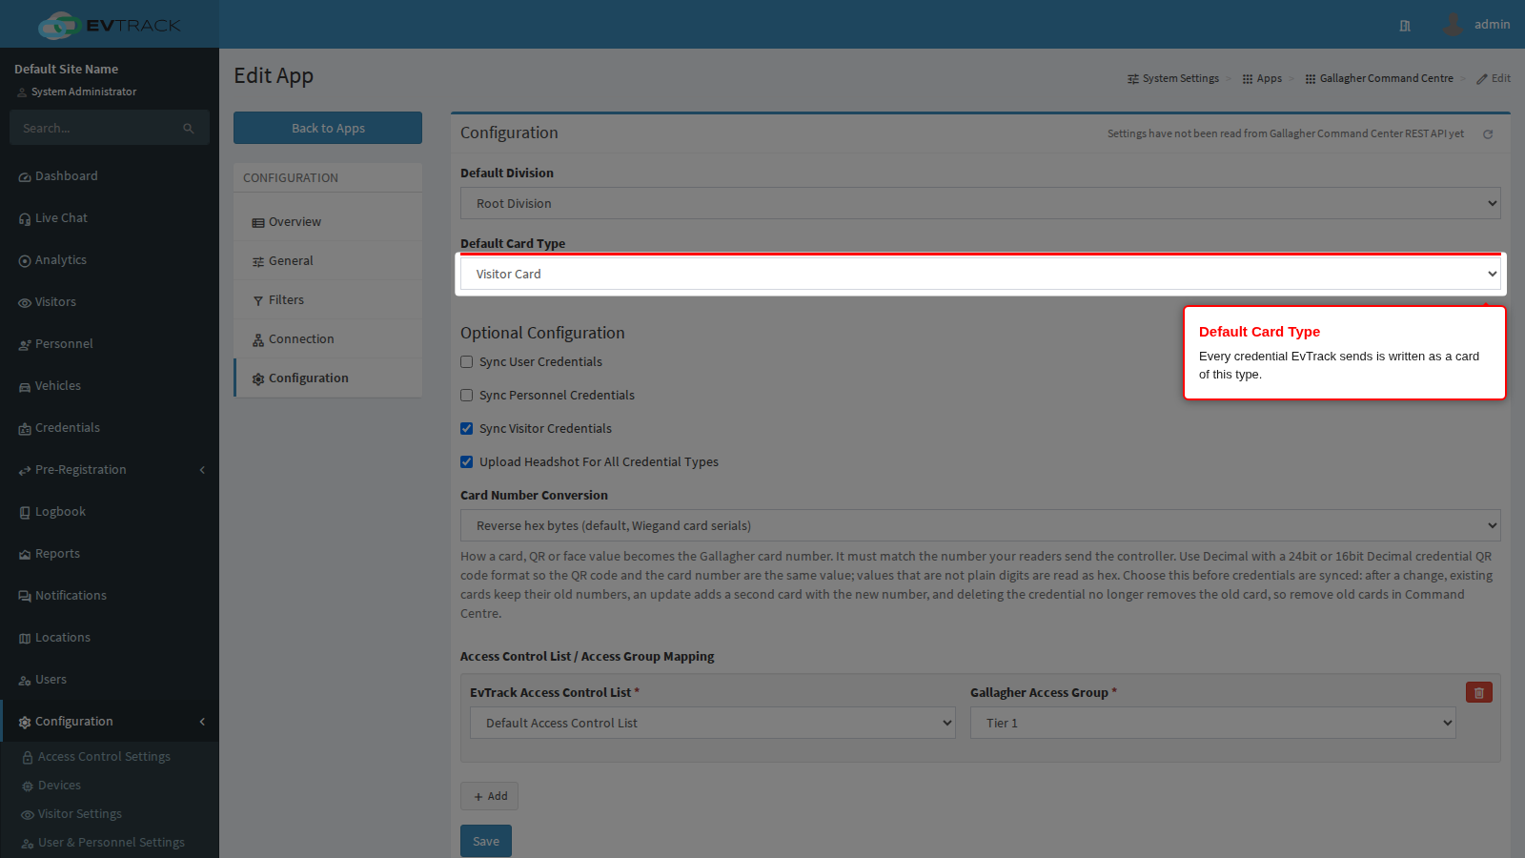1525x858 pixels.
Task: Open Visitor Settings submenu item
Action: (x=110, y=814)
